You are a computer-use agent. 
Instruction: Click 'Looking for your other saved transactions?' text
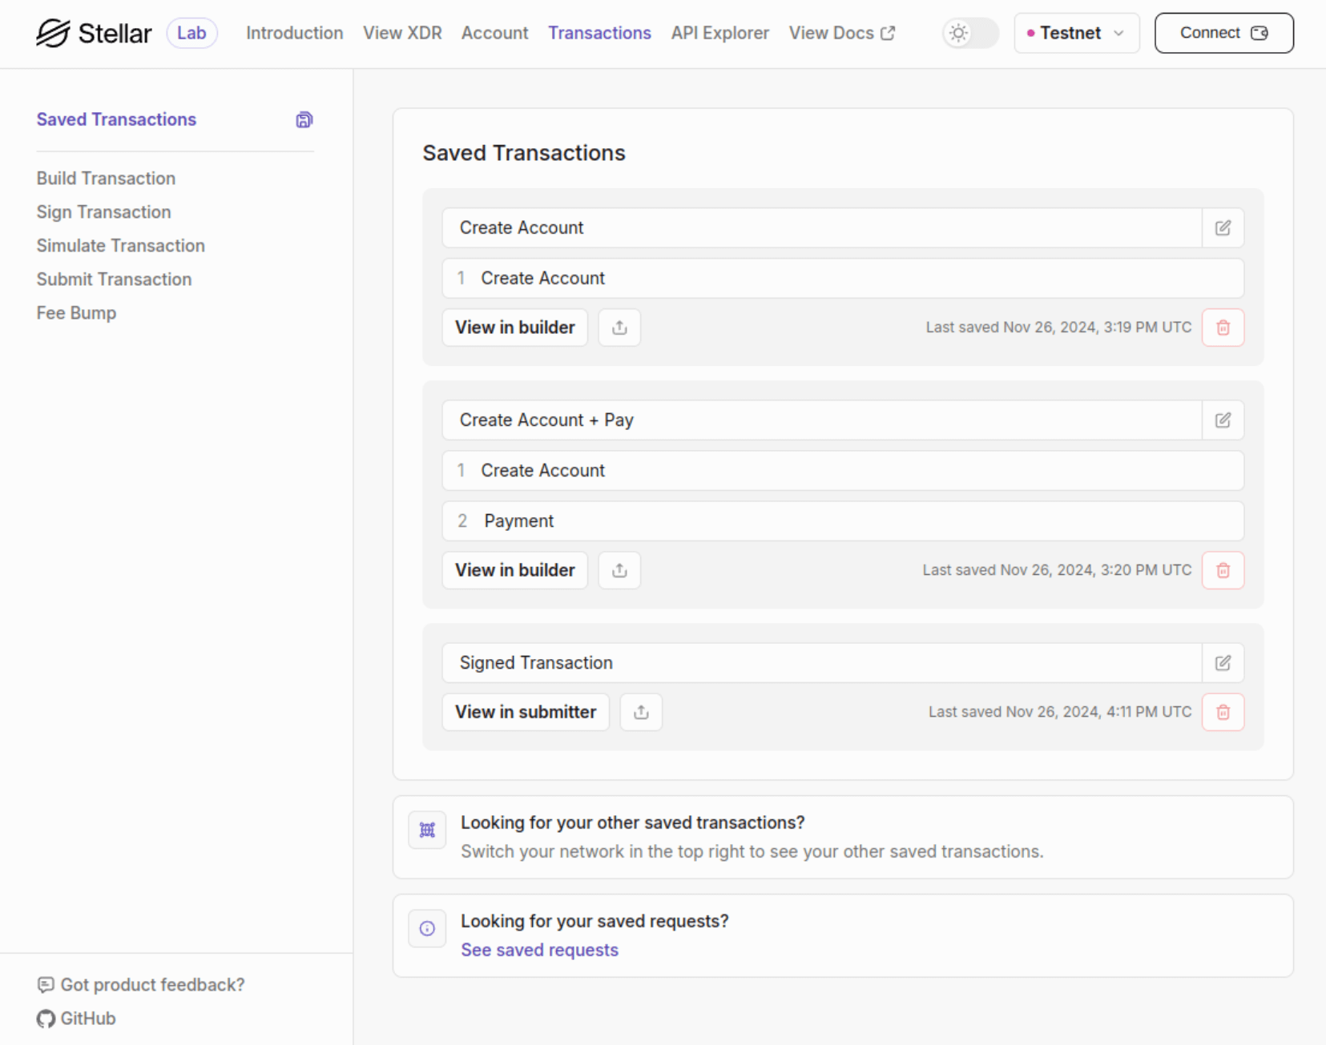tap(632, 822)
